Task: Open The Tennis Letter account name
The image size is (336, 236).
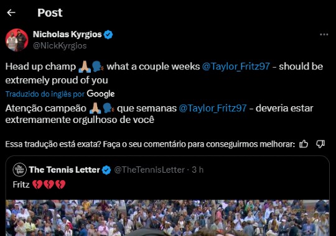Action: 65,170
